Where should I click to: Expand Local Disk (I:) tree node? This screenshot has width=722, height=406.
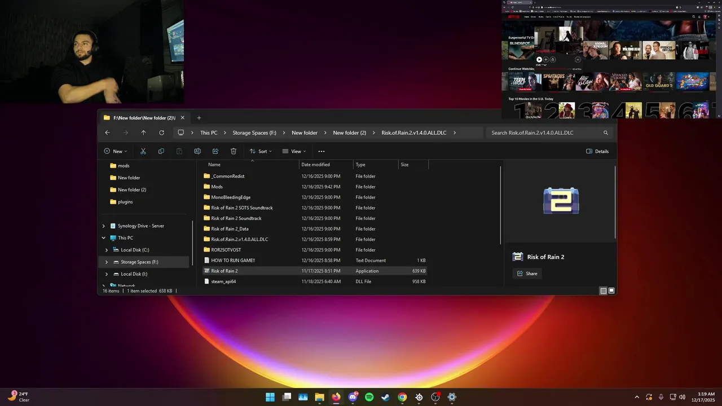click(x=107, y=274)
